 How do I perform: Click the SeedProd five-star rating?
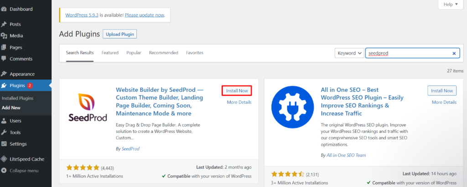[83, 168]
